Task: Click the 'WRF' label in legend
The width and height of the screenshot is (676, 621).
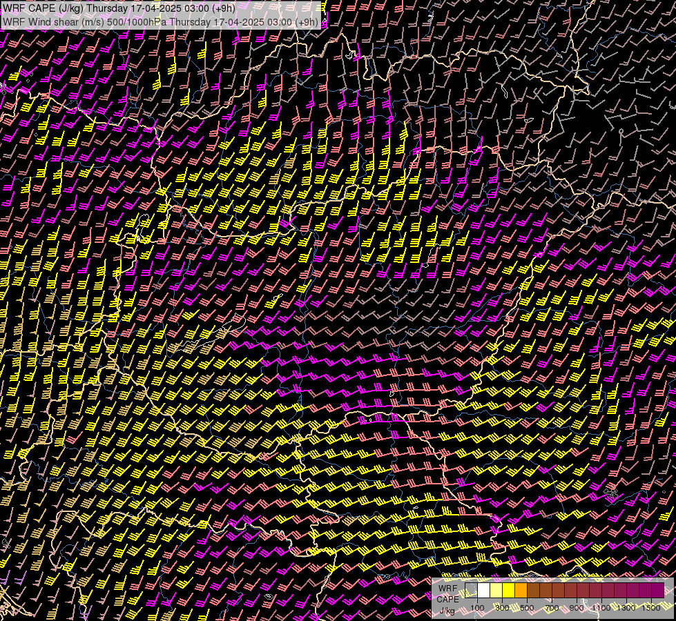Action: [448, 589]
